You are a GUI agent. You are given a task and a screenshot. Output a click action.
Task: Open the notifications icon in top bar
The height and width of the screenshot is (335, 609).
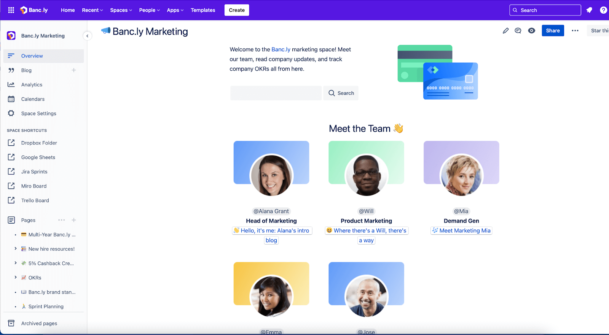coord(589,10)
